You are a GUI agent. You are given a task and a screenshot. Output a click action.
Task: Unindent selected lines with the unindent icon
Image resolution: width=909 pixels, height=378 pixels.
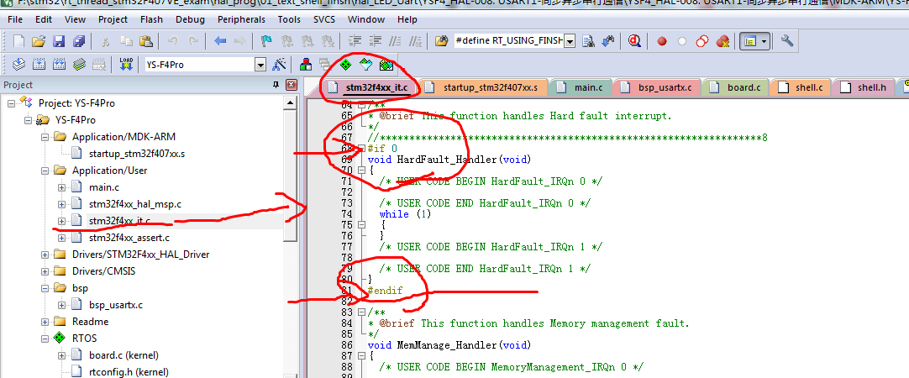[376, 41]
